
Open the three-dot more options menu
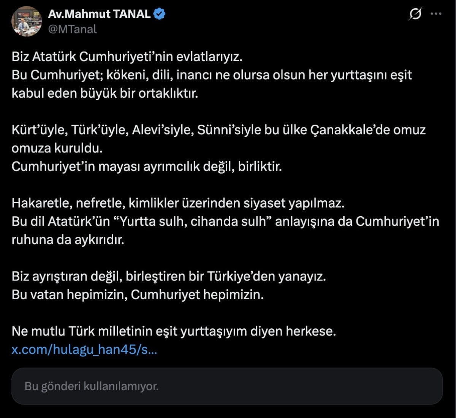435,14
